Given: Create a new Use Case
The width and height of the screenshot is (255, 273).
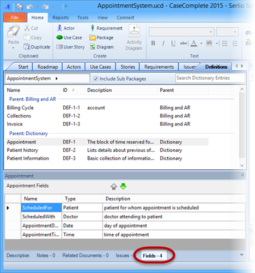Looking at the screenshot, I should pos(69,38).
